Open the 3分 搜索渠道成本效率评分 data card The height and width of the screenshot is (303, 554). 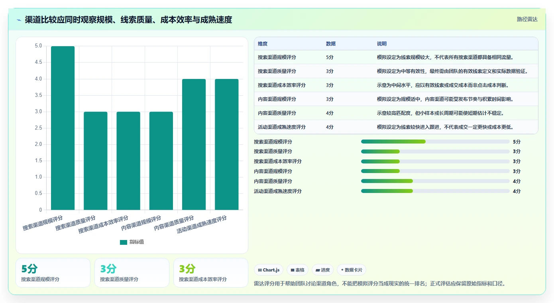point(211,273)
